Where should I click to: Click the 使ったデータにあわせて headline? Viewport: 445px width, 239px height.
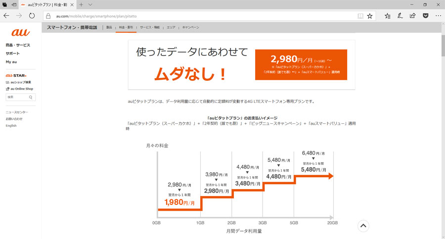coord(192,52)
